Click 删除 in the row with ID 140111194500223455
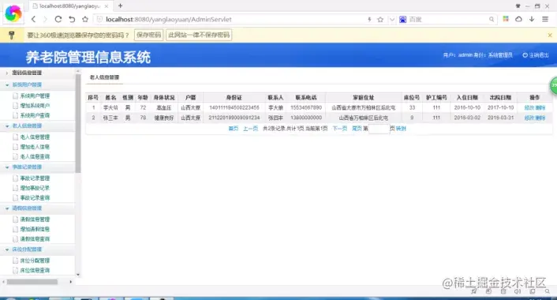The image size is (557, 300). [540, 107]
